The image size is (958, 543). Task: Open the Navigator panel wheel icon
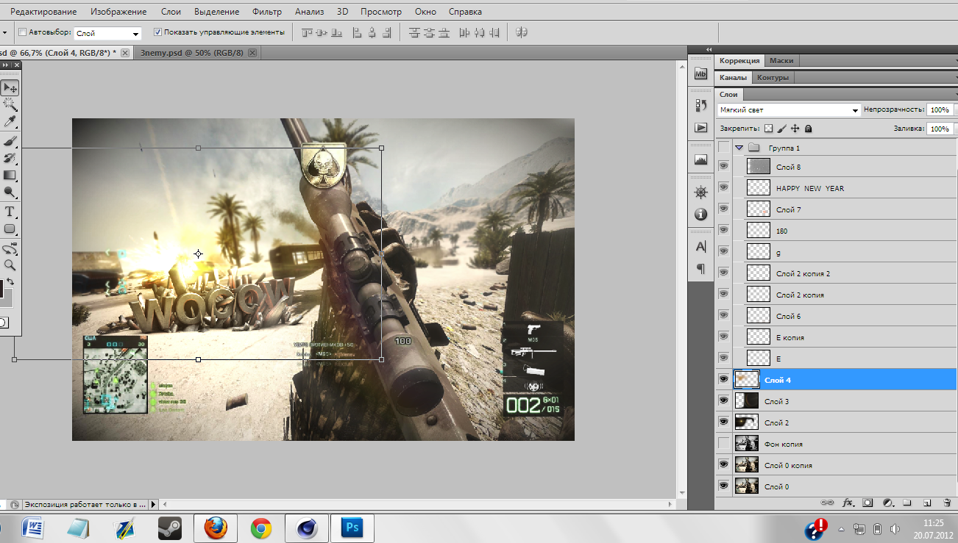(700, 193)
